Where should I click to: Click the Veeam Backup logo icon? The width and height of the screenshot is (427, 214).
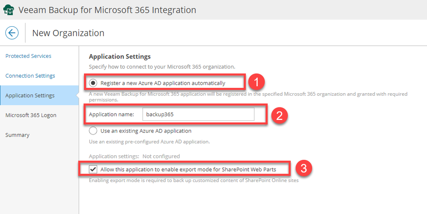(x=8, y=10)
